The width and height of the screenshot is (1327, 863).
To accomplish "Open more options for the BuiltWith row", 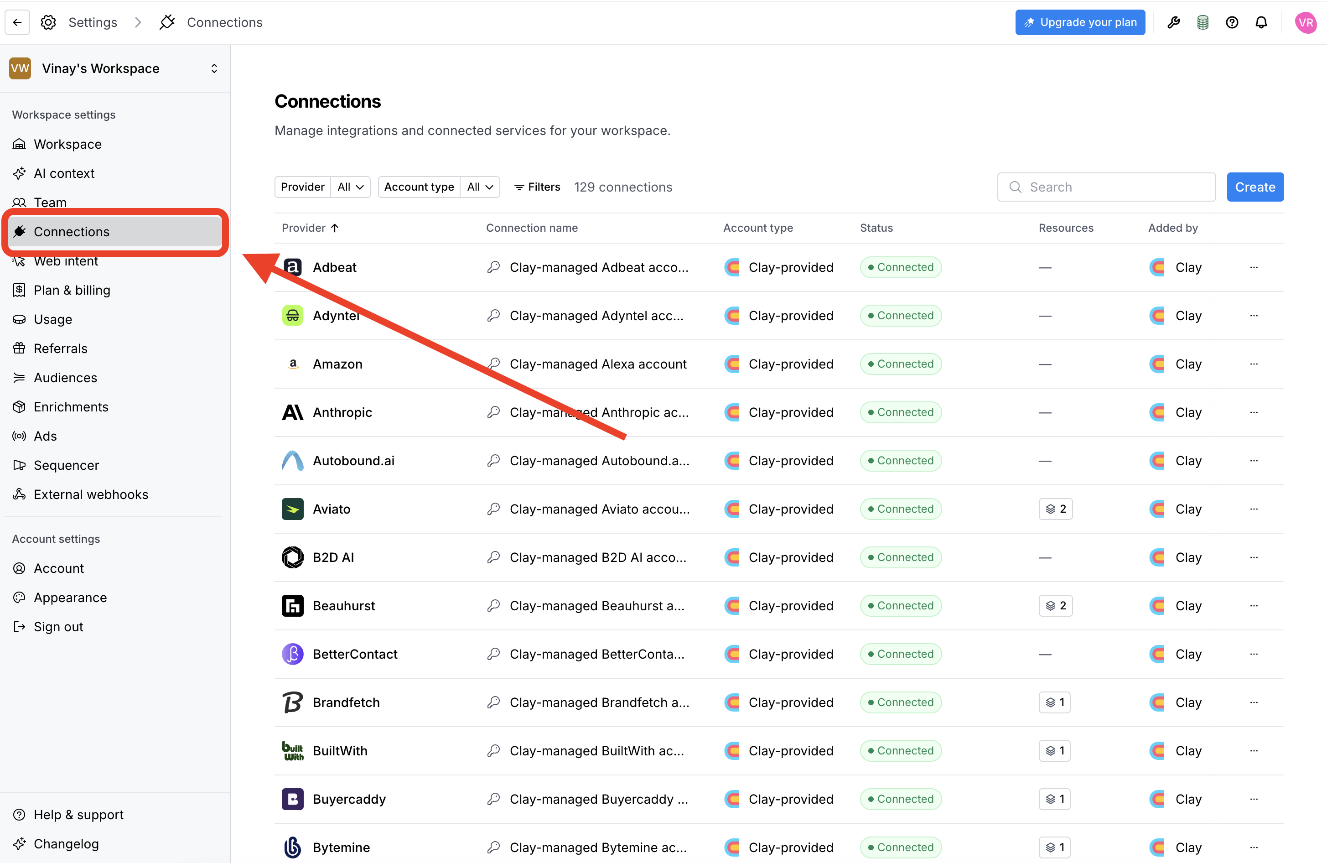I will [1254, 751].
